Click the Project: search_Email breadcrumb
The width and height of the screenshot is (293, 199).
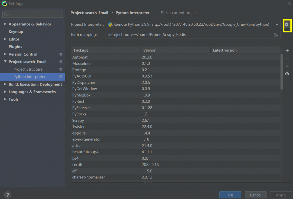(89, 13)
